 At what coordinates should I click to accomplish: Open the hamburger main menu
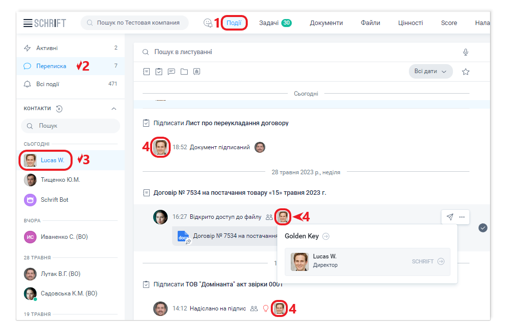pos(28,23)
